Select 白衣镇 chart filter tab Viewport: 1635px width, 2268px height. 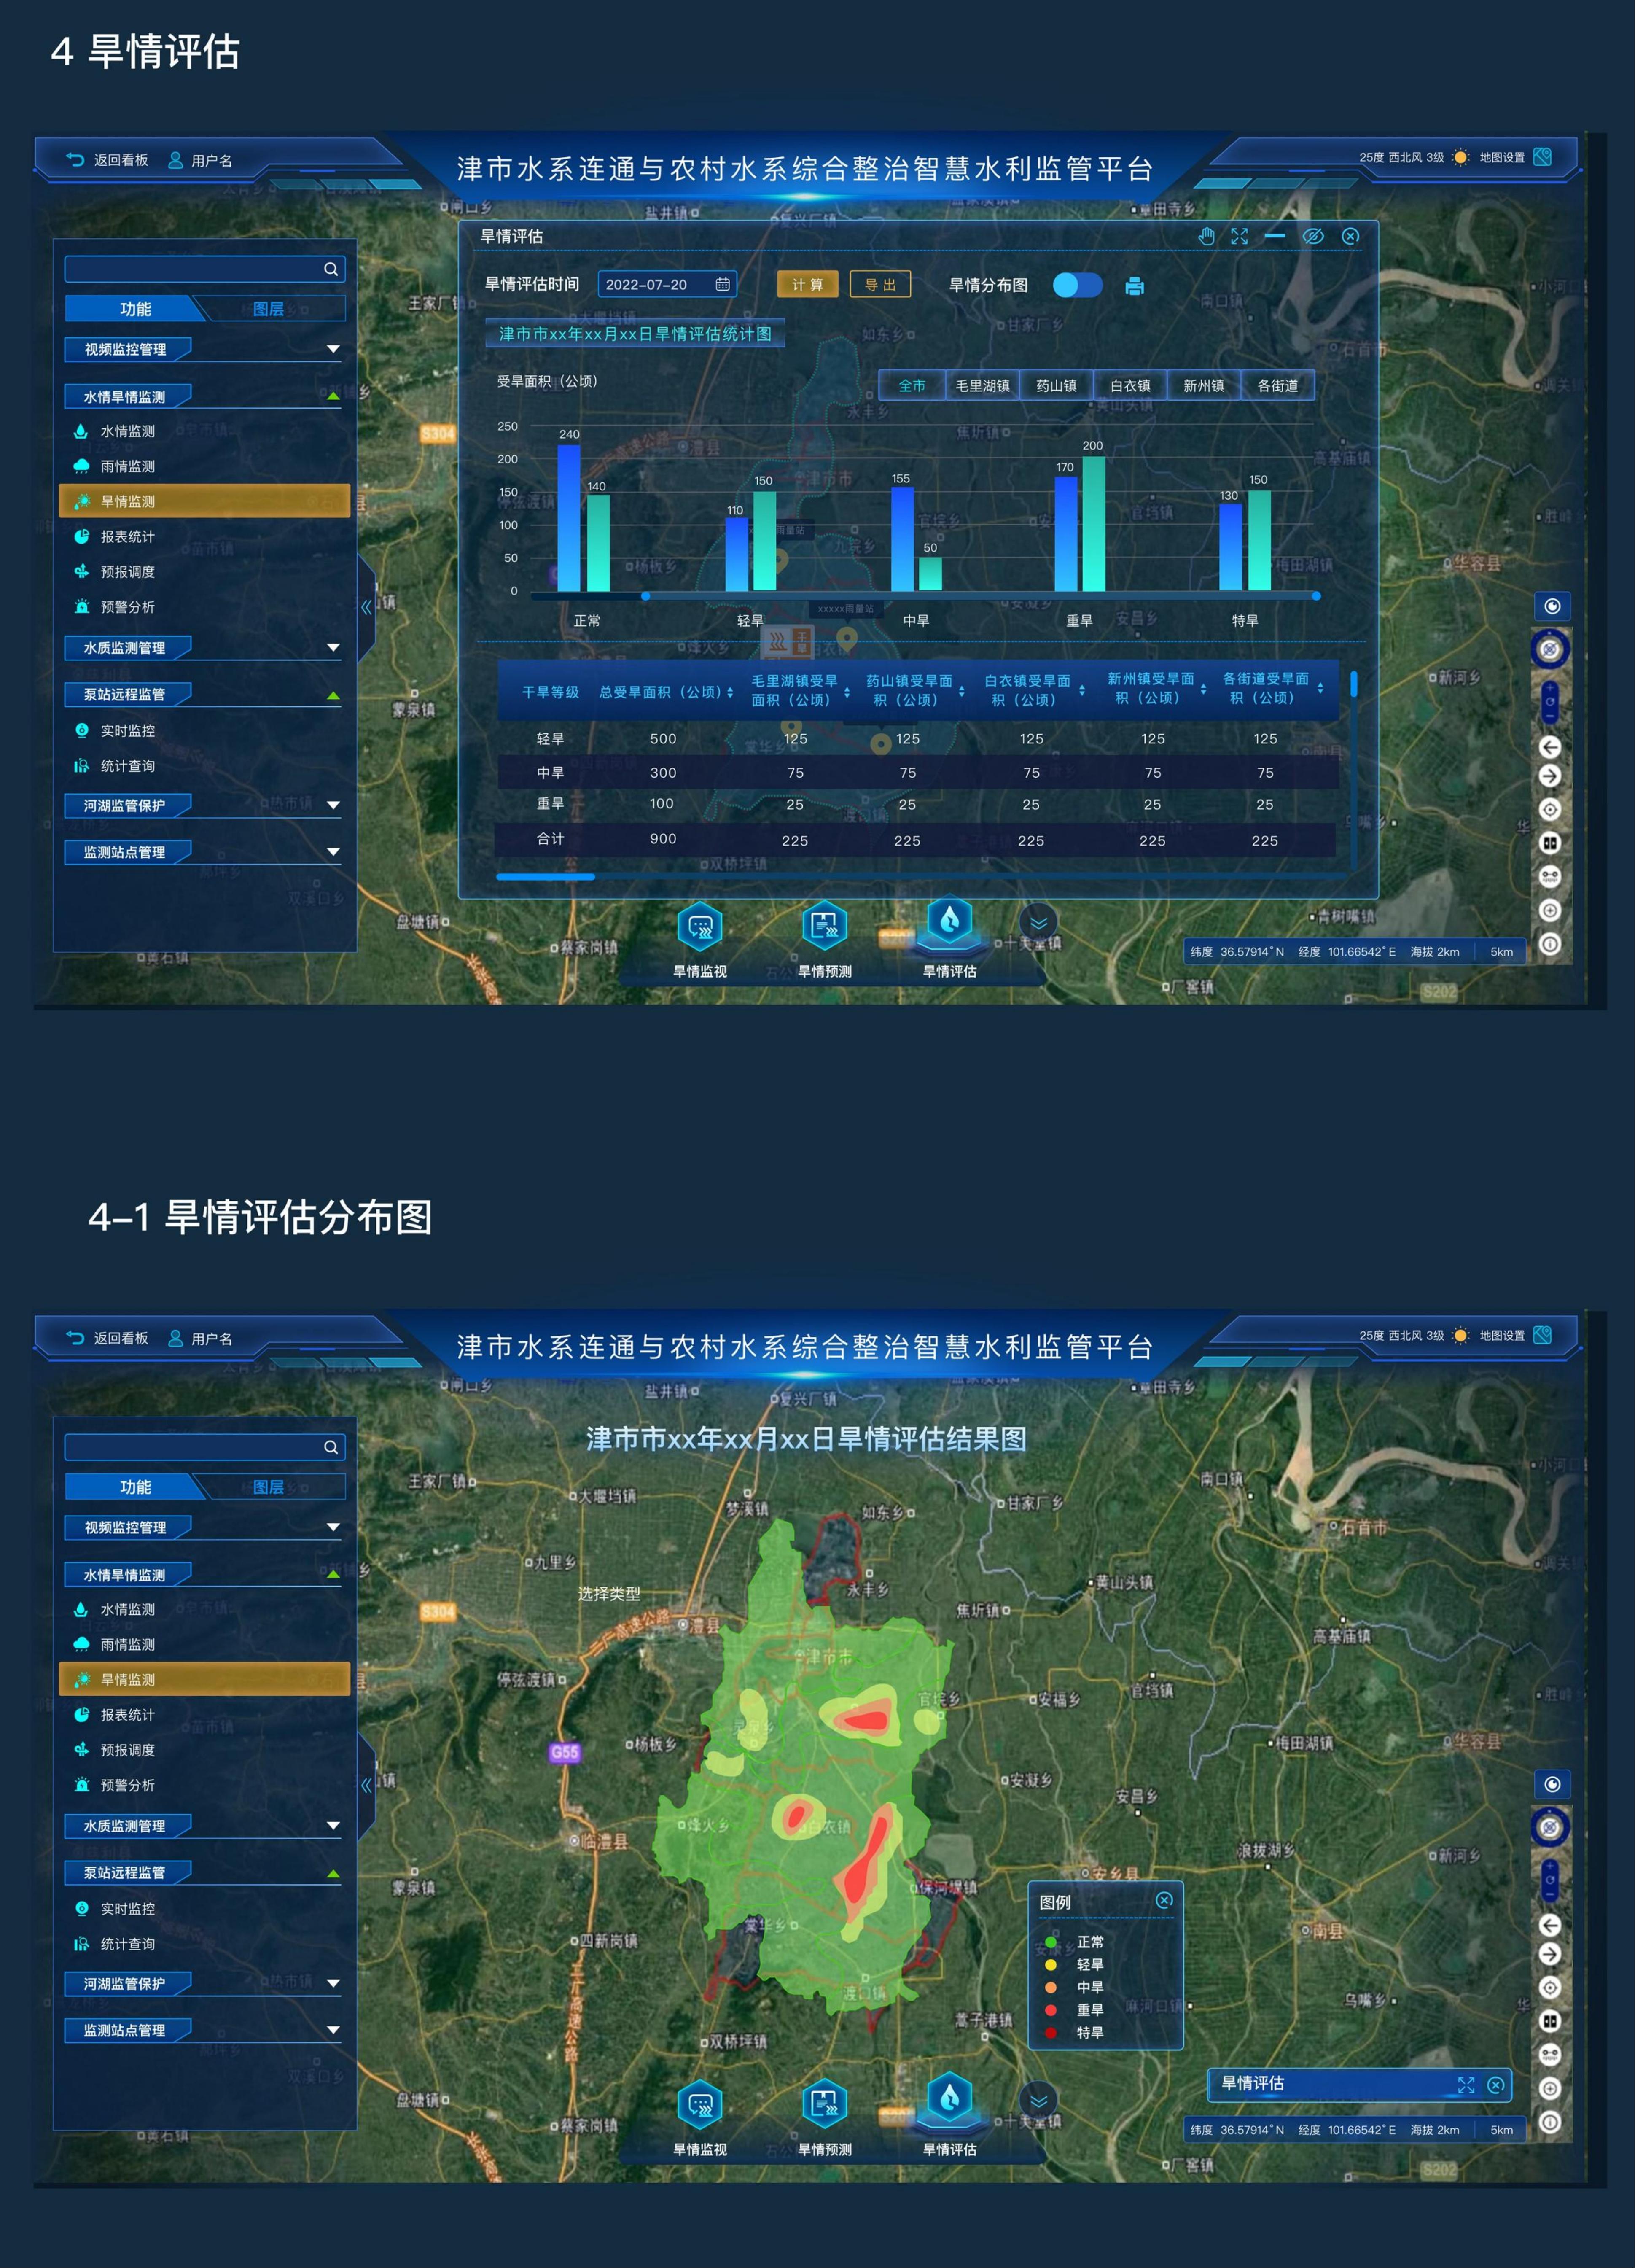(x=1130, y=386)
